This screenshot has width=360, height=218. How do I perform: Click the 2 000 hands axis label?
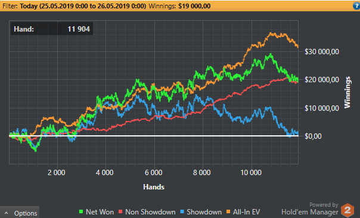(57, 173)
